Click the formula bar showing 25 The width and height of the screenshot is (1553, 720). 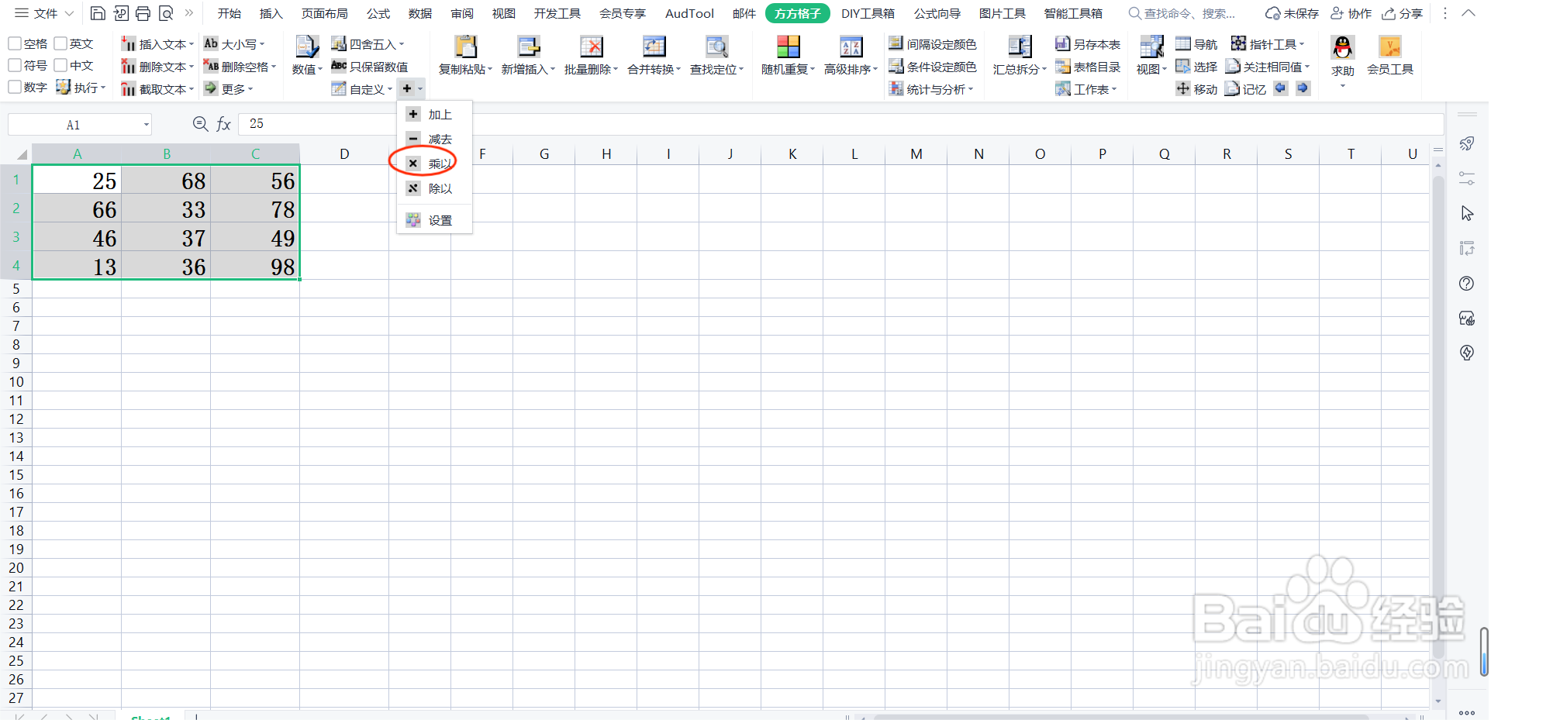click(x=840, y=124)
